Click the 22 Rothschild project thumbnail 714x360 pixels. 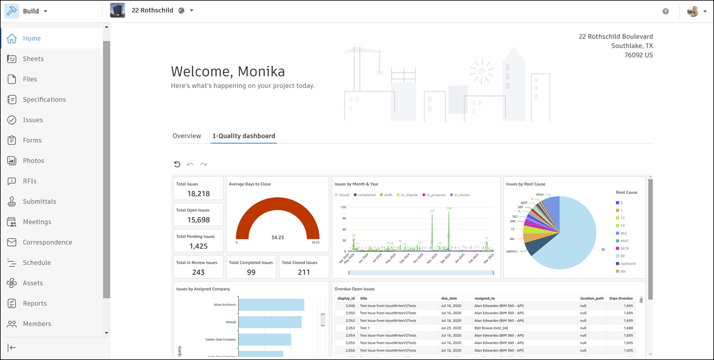click(x=118, y=10)
